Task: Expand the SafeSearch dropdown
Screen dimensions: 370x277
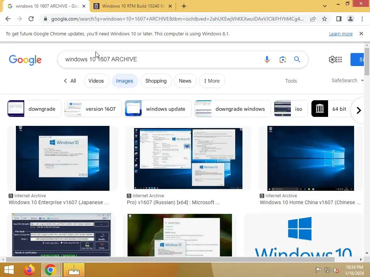Action: click(347, 80)
